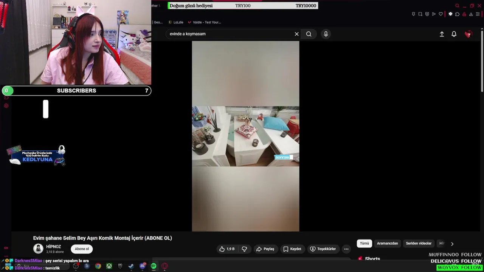Screen dimensions: 484x272
Task: Open OBS Studio from the taskbar
Action: [76, 266]
